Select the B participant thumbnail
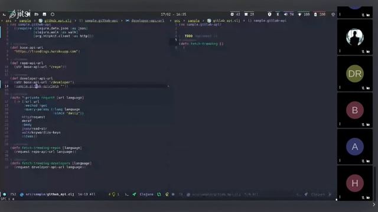378x212 pixels. (355, 110)
